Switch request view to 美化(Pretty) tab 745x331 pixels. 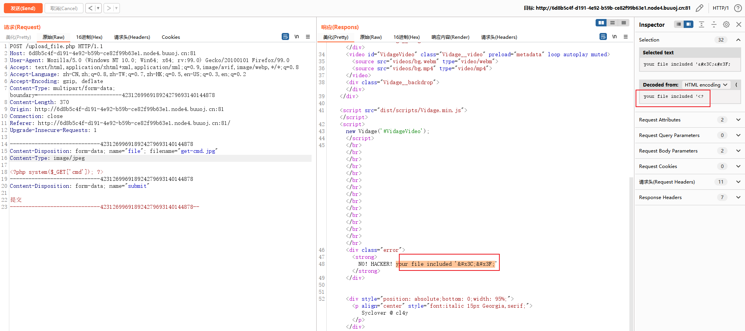click(18, 37)
